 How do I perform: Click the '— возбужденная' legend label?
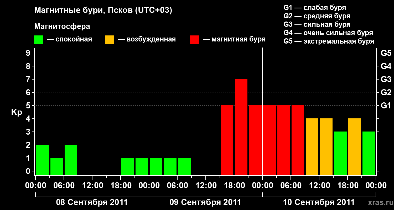click(147, 39)
